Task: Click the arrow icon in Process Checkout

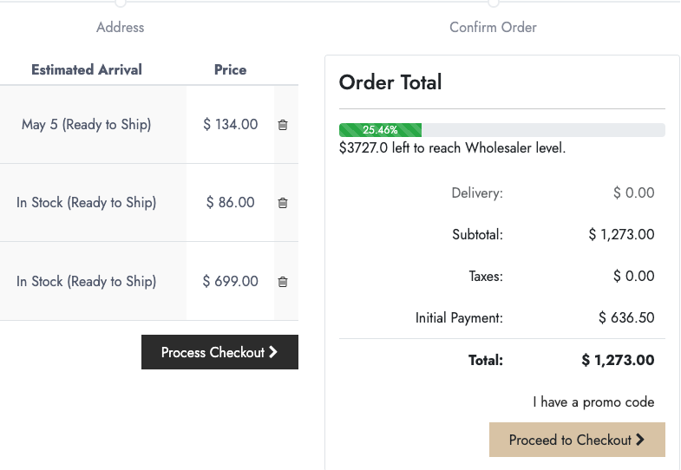Action: [273, 352]
